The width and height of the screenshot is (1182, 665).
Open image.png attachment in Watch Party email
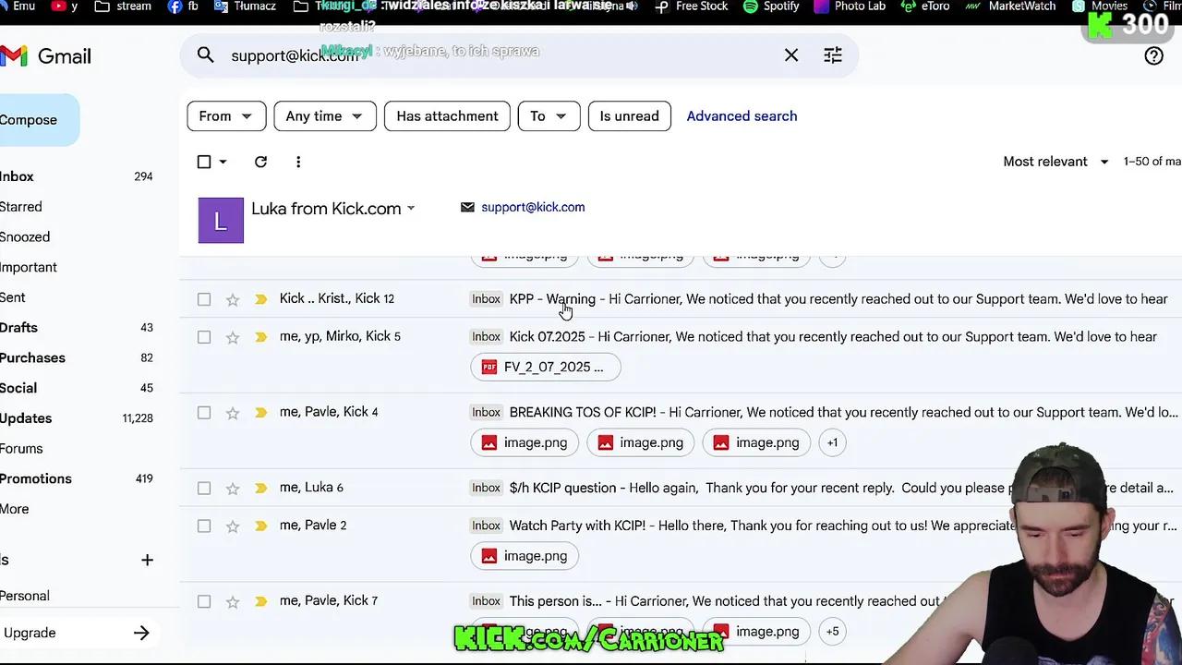click(x=525, y=556)
